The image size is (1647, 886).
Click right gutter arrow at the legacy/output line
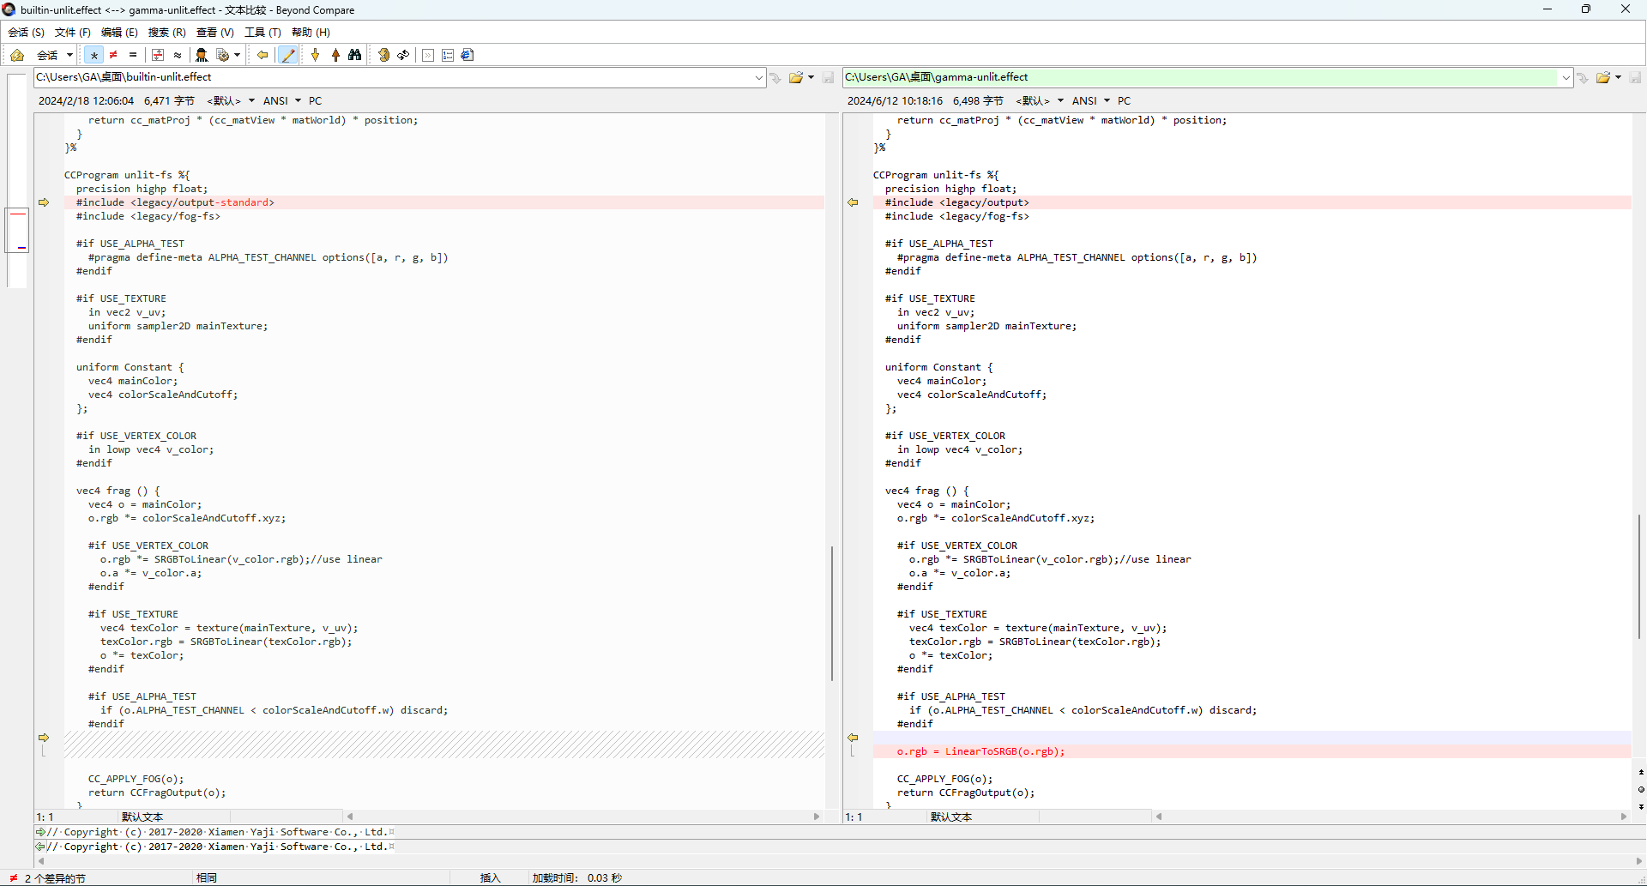[x=853, y=202]
